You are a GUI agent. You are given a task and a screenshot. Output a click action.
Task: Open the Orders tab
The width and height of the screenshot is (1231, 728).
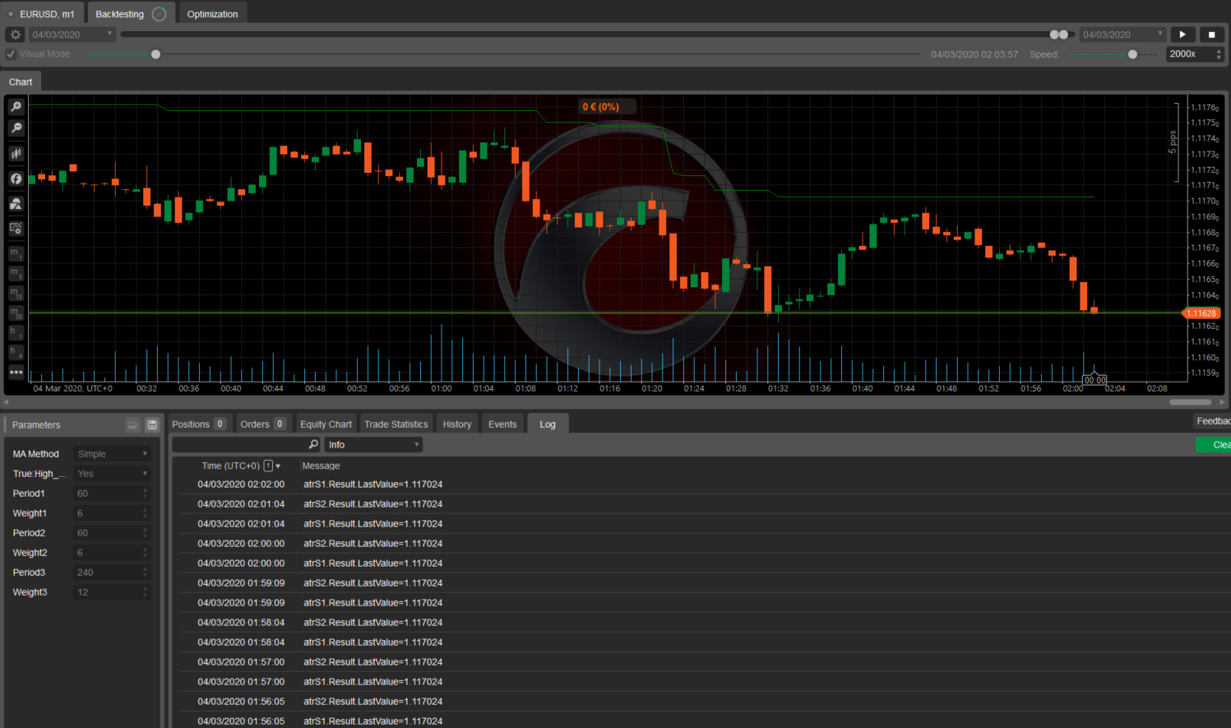pyautogui.click(x=261, y=424)
